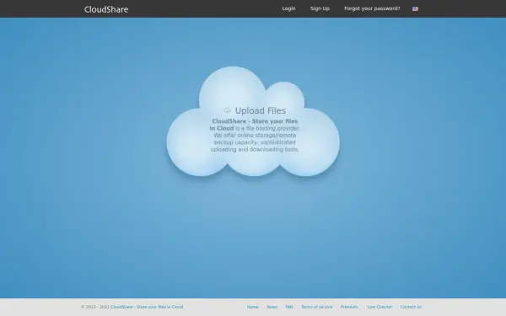The height and width of the screenshot is (316, 506).
Task: Click the 'uploading and downloading tools.' text line
Action: tap(255, 150)
